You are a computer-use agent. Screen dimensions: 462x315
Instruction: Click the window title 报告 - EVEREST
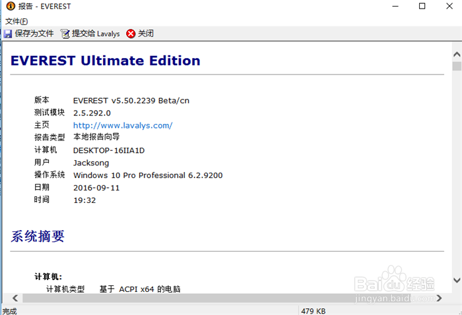point(44,6)
